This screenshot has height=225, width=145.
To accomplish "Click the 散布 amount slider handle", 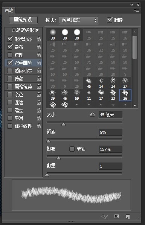I will pos(58,158).
